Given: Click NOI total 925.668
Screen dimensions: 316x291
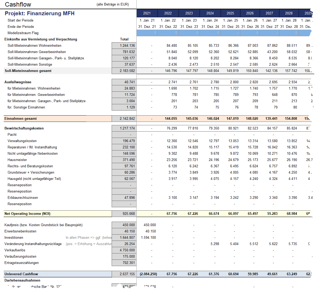Looking at the screenshot, I should (124, 214).
